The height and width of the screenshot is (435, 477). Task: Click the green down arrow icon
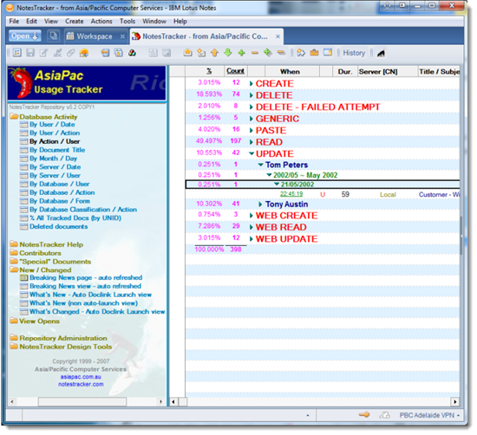228,53
